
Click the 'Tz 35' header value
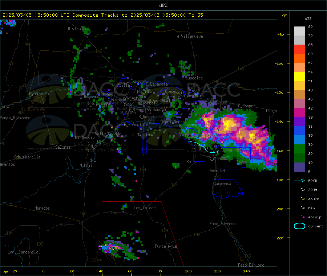195,15
